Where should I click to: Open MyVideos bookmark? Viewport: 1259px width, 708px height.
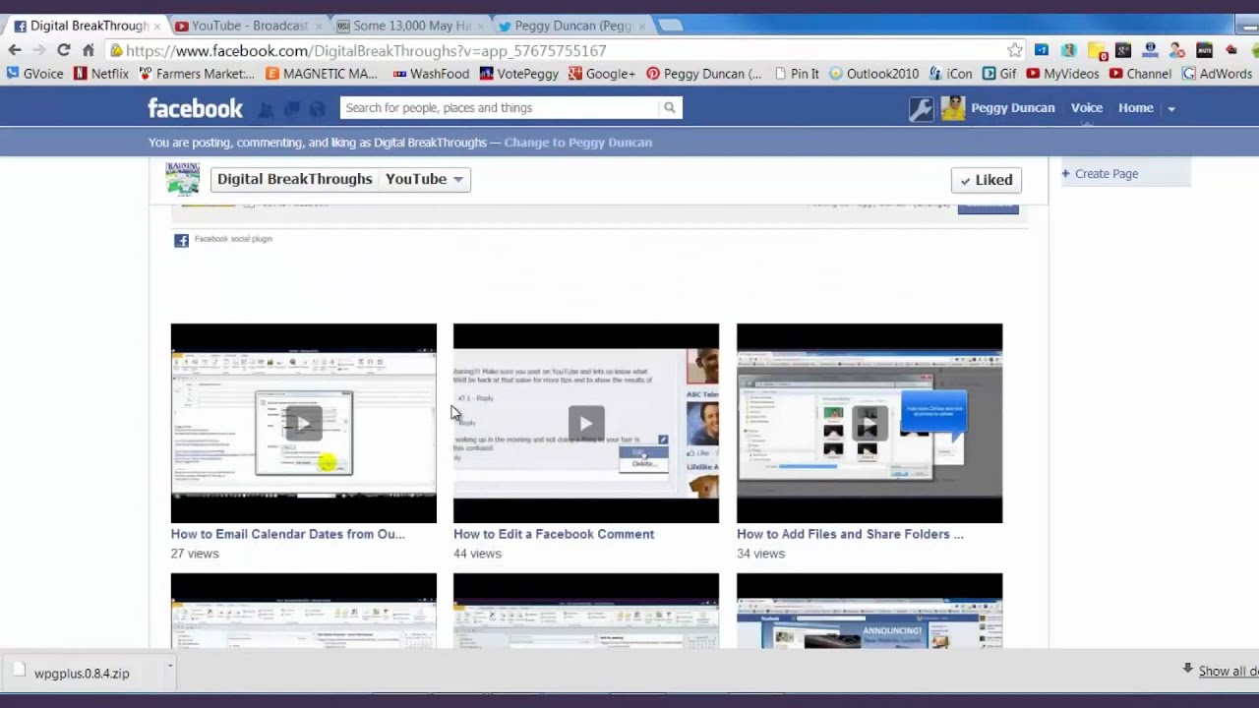pos(1062,74)
